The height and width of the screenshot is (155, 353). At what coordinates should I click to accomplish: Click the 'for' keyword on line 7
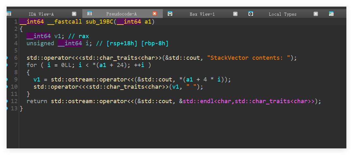coord(32,65)
